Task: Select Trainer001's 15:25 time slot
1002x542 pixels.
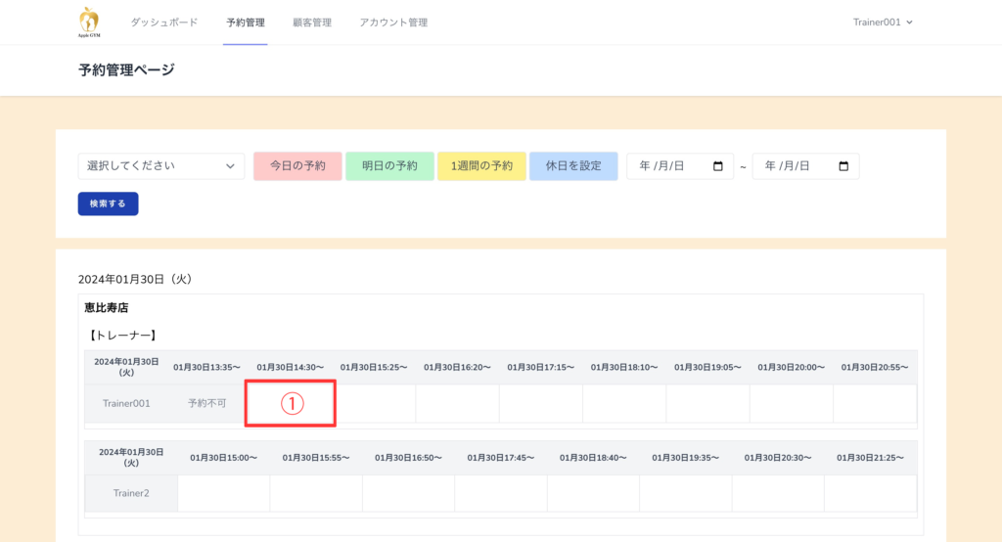Action: (x=375, y=404)
